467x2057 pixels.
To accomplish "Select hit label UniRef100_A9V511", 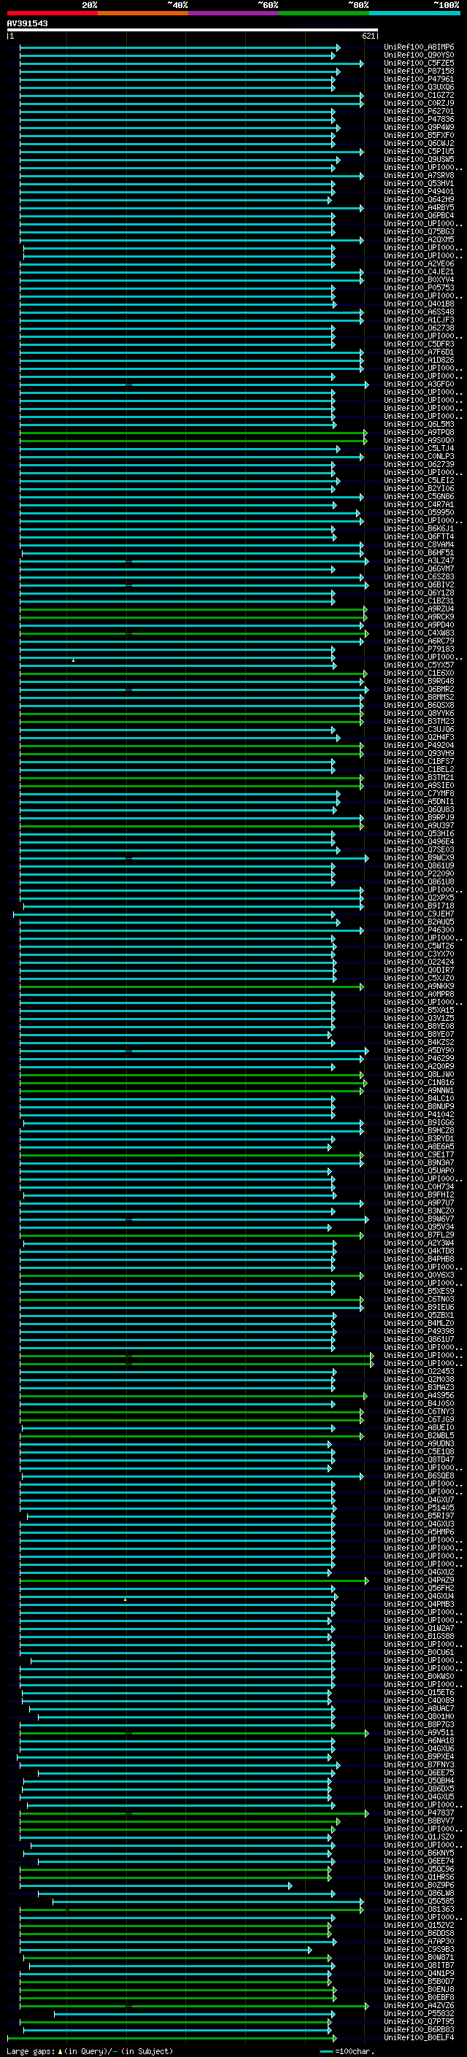I will 419,1733.
